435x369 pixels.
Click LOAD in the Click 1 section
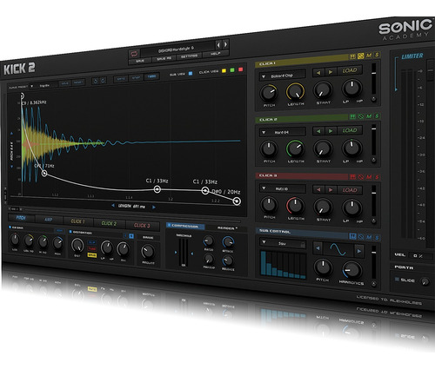tap(350, 70)
